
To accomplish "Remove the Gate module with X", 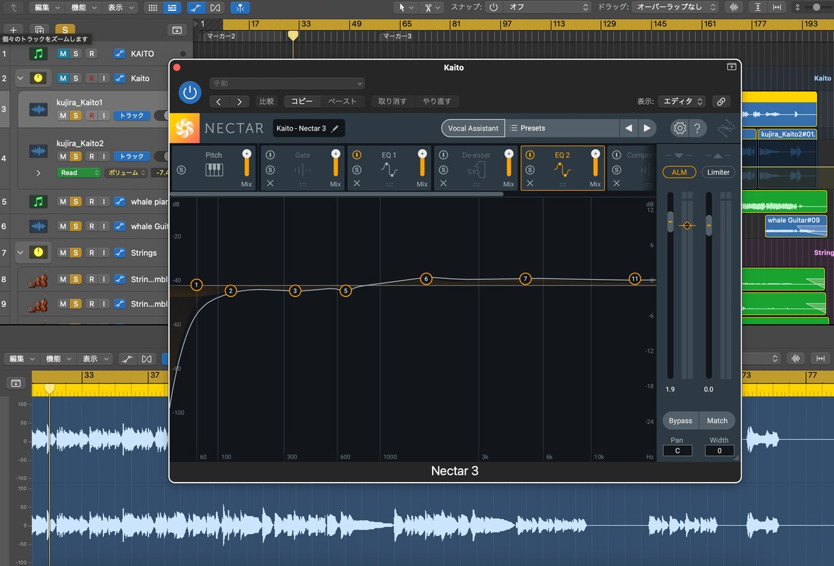I will 270,184.
